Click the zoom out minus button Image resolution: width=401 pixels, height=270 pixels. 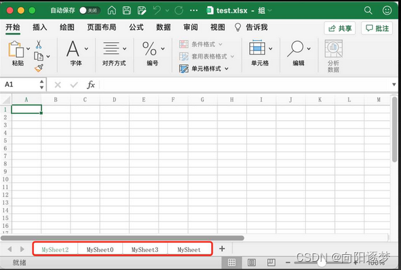288,262
